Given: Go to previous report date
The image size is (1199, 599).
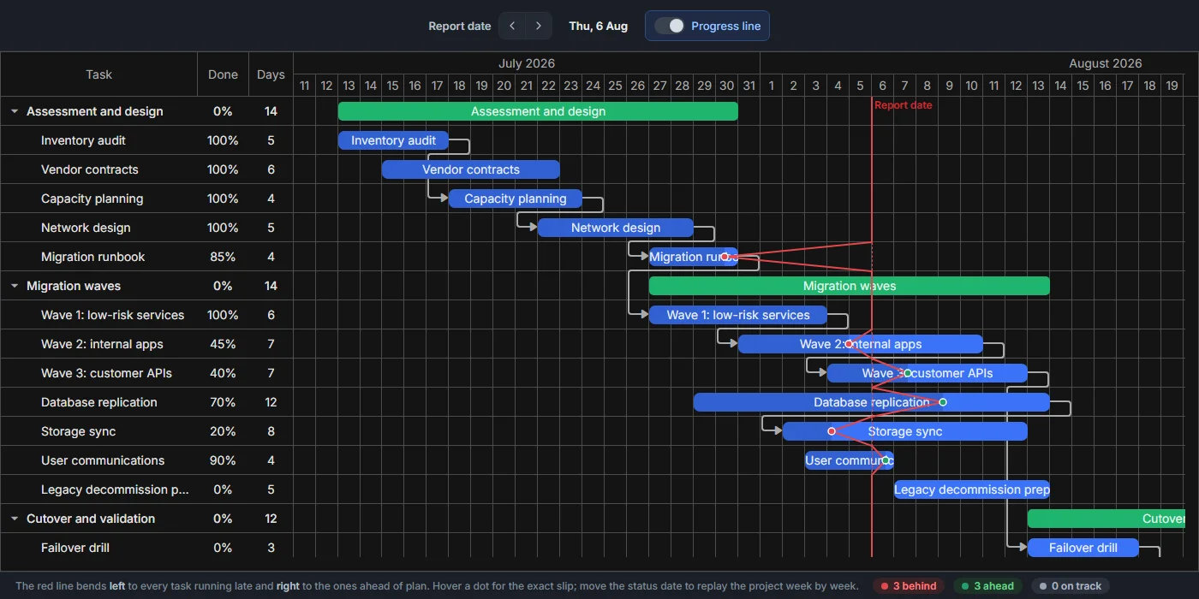Looking at the screenshot, I should [x=512, y=26].
